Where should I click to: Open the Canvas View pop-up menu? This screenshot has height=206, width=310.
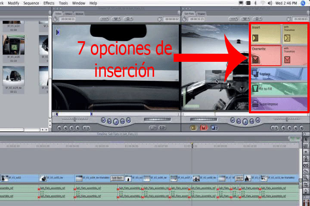257,19
